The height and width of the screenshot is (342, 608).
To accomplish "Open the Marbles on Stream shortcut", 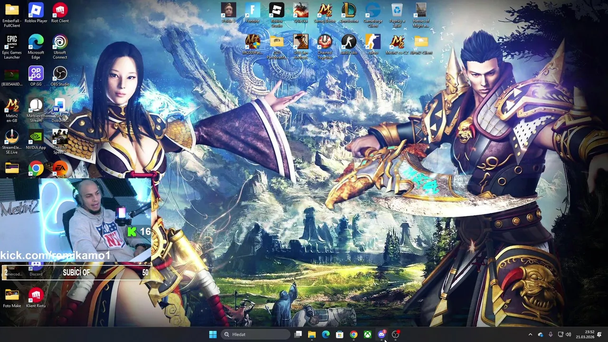I will (x=36, y=110).
